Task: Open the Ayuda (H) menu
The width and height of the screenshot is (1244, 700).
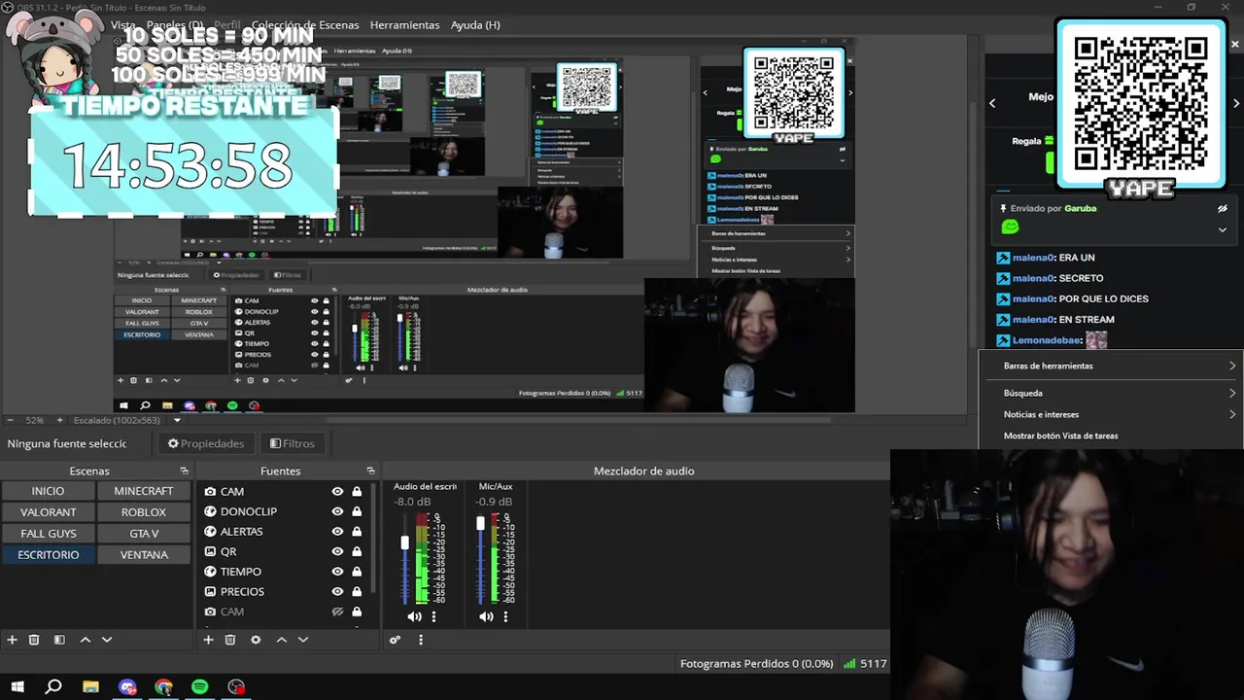Action: [475, 24]
